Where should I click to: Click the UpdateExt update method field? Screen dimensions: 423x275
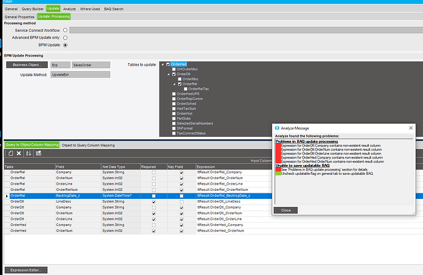coord(80,75)
